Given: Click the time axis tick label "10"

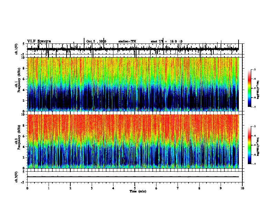Looking at the screenshot, I should click(x=242, y=188).
